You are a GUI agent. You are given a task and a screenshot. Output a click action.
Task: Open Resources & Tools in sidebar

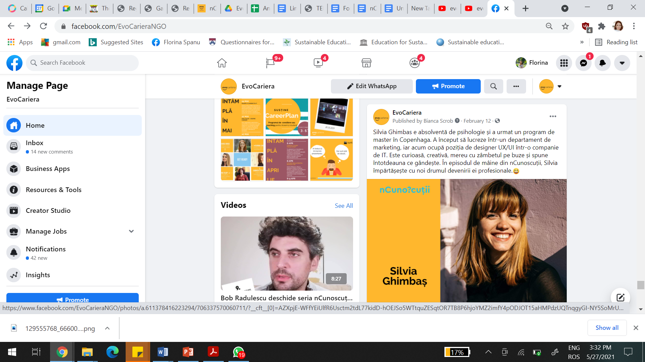73,190
